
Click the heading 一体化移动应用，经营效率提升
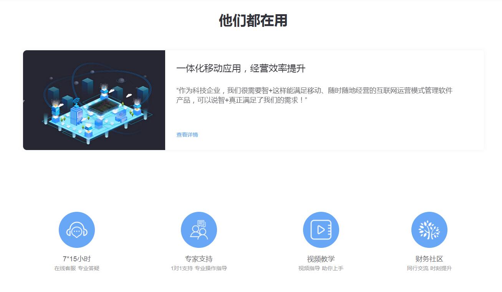241,69
